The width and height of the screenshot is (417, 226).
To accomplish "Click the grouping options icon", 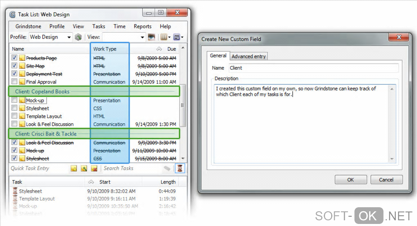I will (177, 37).
